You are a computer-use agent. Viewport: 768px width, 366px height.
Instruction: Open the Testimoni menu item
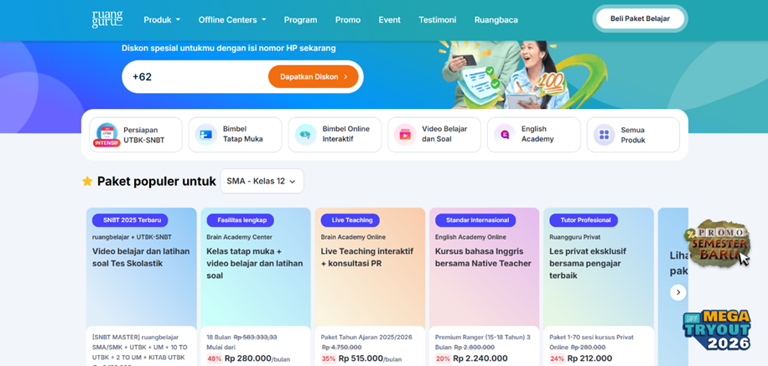438,20
